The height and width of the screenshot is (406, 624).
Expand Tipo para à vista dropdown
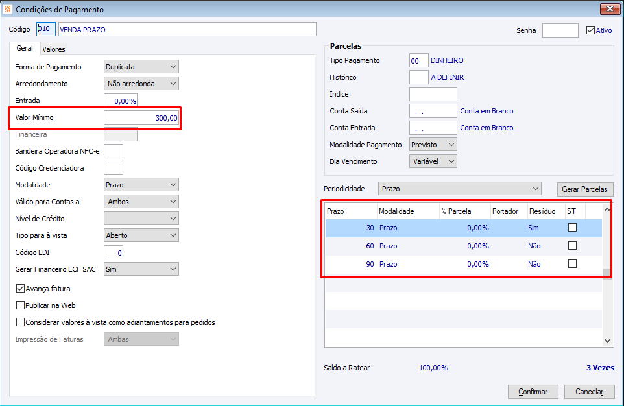click(141, 235)
